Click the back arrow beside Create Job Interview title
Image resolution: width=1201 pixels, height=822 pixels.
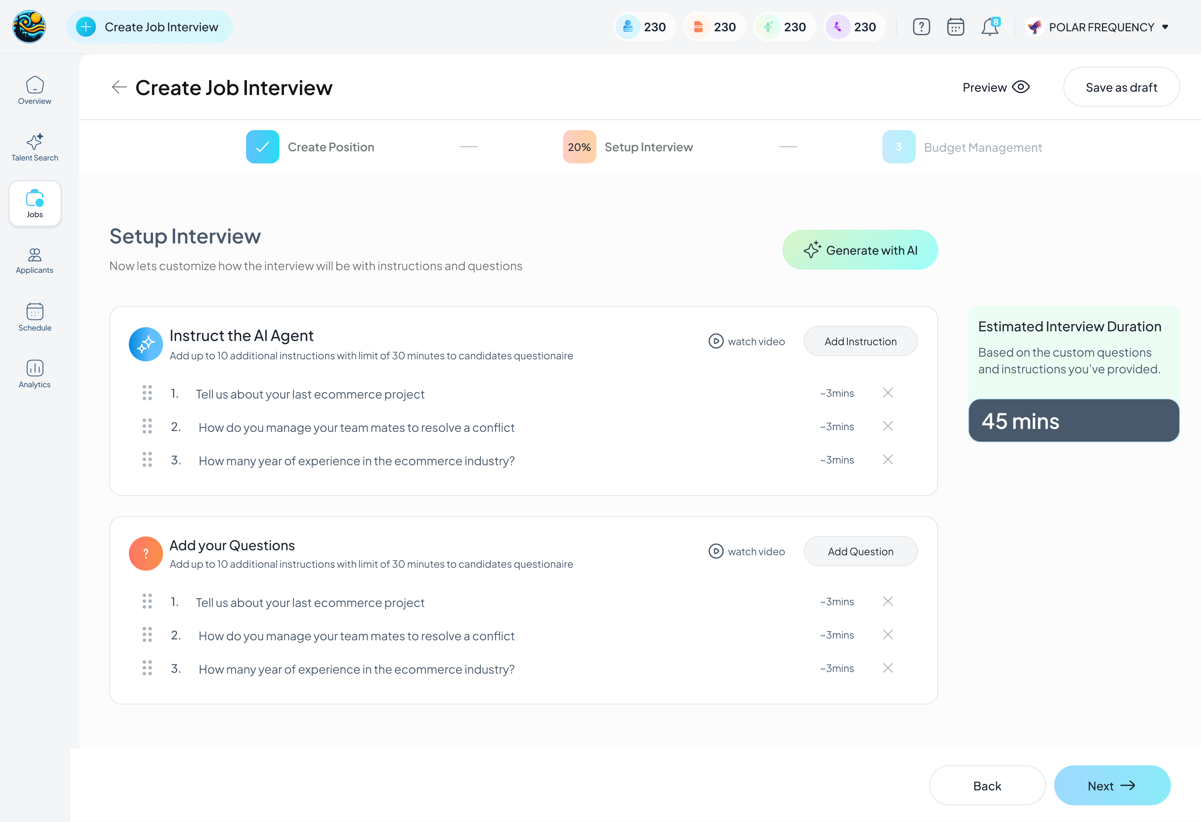pyautogui.click(x=119, y=87)
